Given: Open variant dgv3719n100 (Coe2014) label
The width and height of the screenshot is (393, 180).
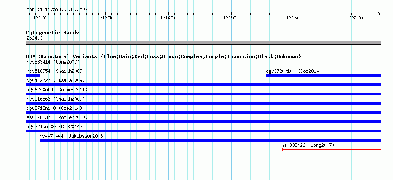Looking at the screenshot, I should pos(54,127).
